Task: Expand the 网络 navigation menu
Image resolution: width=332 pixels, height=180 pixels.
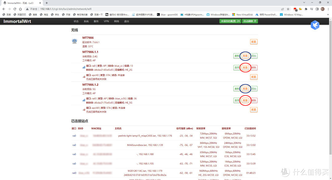Action: (x=117, y=22)
